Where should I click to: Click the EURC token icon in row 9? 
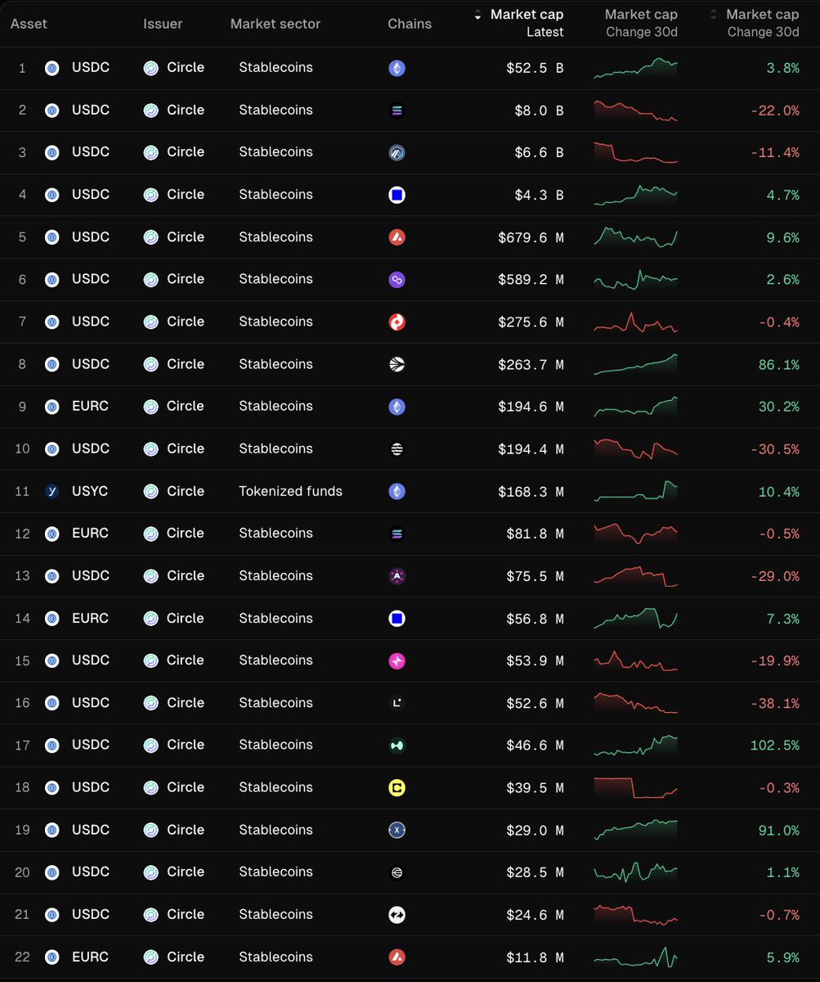(52, 406)
